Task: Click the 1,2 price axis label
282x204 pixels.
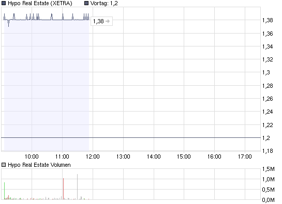Action: 266,138
